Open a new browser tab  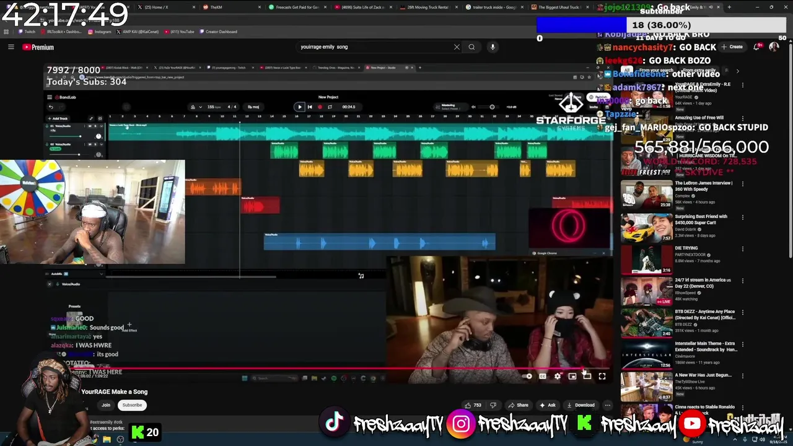(x=729, y=7)
